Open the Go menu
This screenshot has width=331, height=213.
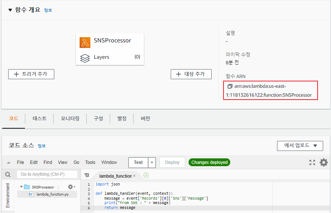[76, 162]
